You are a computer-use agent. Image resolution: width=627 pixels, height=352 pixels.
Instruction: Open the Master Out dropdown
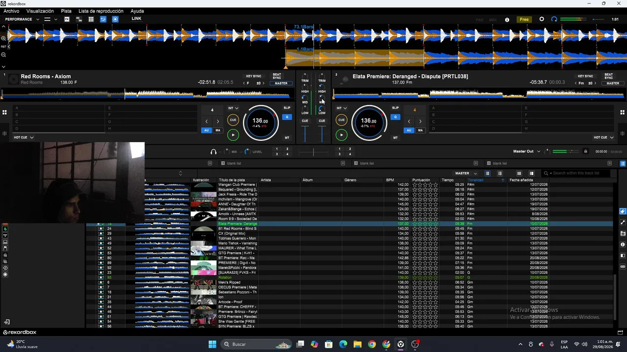527,152
